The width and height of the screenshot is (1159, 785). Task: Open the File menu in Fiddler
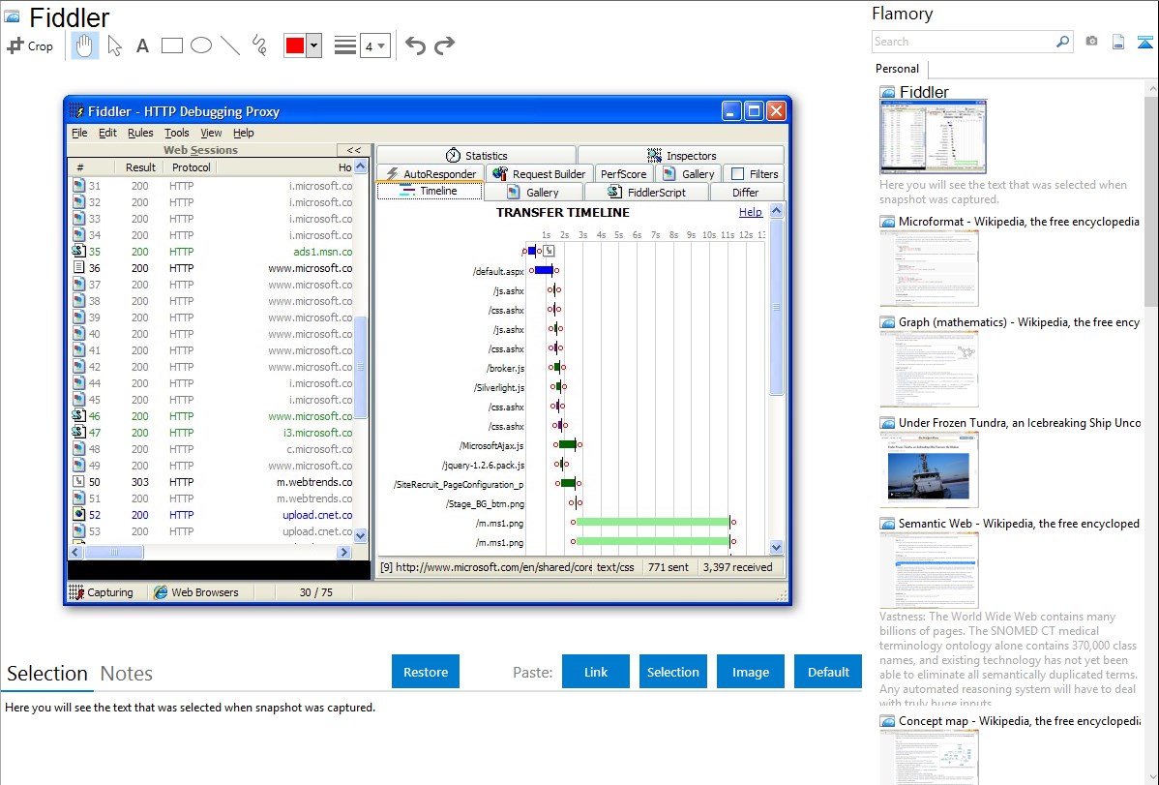79,134
